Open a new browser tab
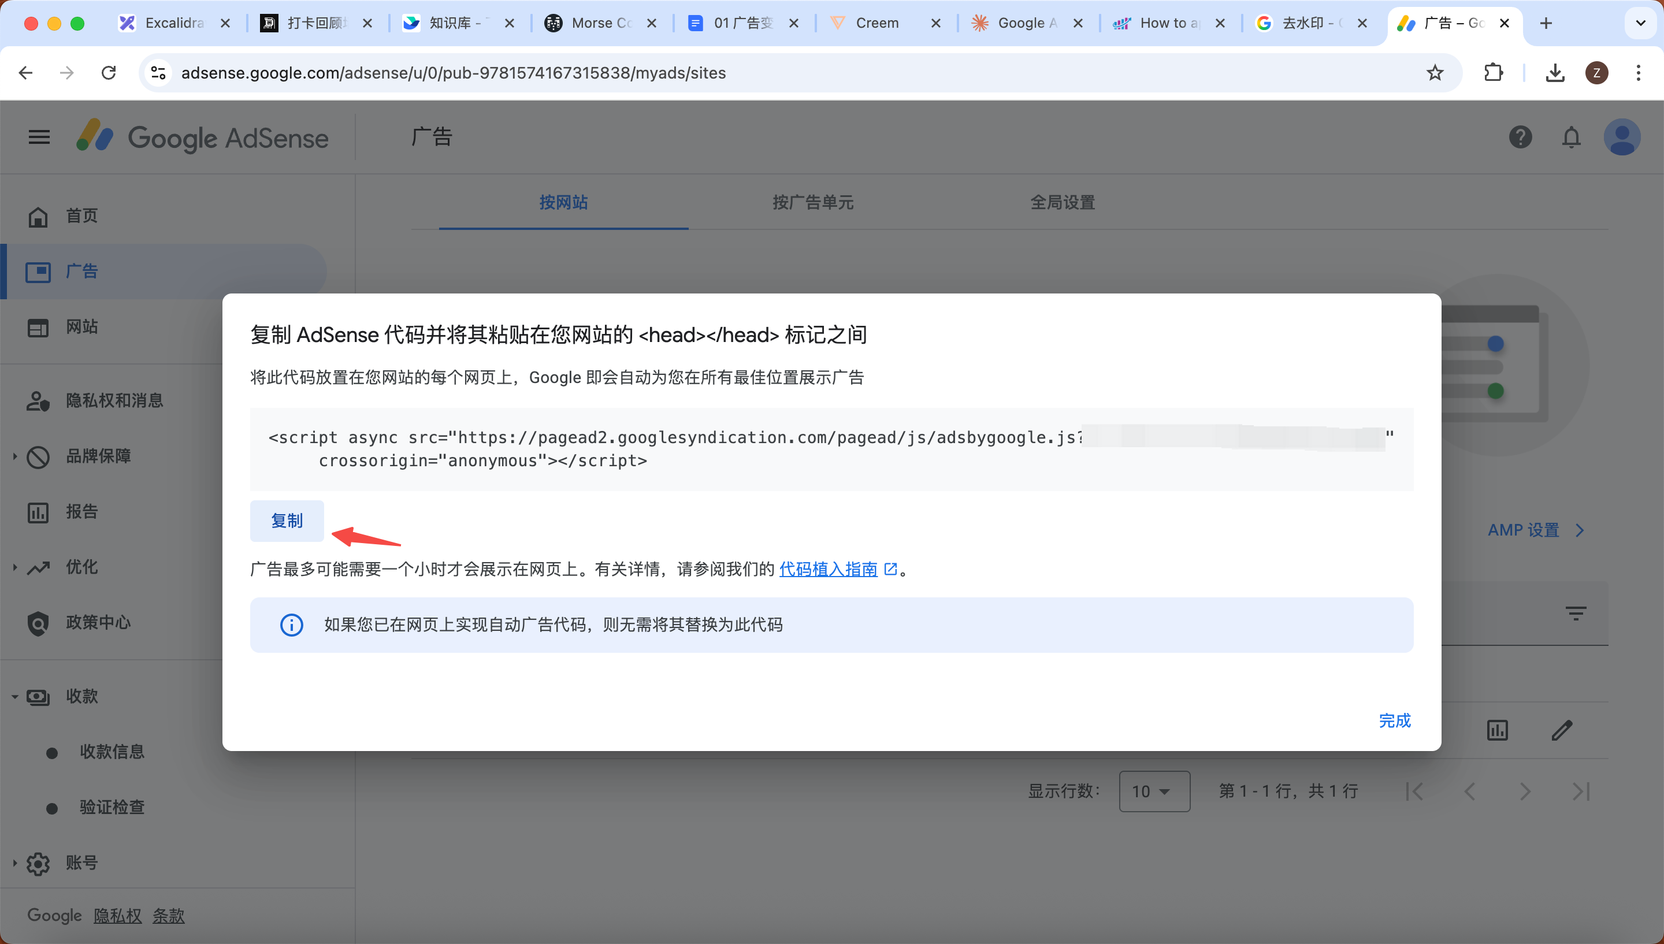Viewport: 1664px width, 944px height. tap(1546, 23)
